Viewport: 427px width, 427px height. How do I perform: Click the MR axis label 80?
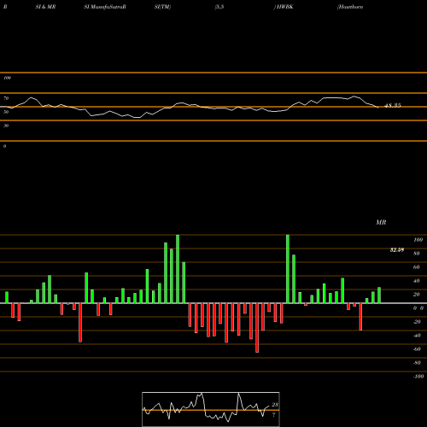tap(417, 254)
